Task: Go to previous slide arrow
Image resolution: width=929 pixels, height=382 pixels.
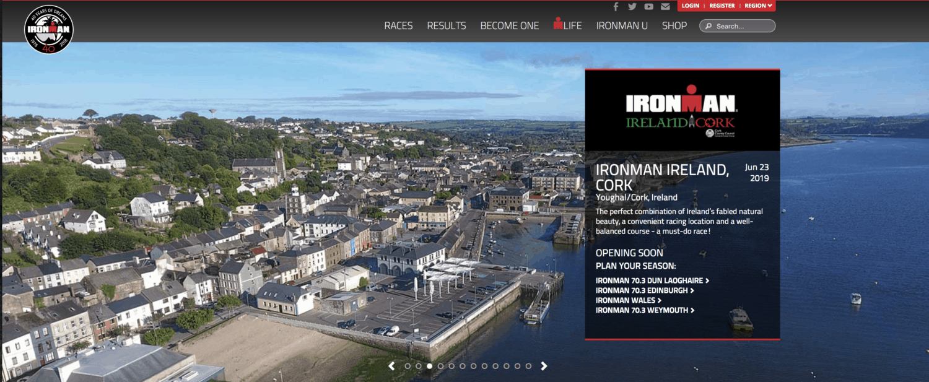Action: coord(391,366)
